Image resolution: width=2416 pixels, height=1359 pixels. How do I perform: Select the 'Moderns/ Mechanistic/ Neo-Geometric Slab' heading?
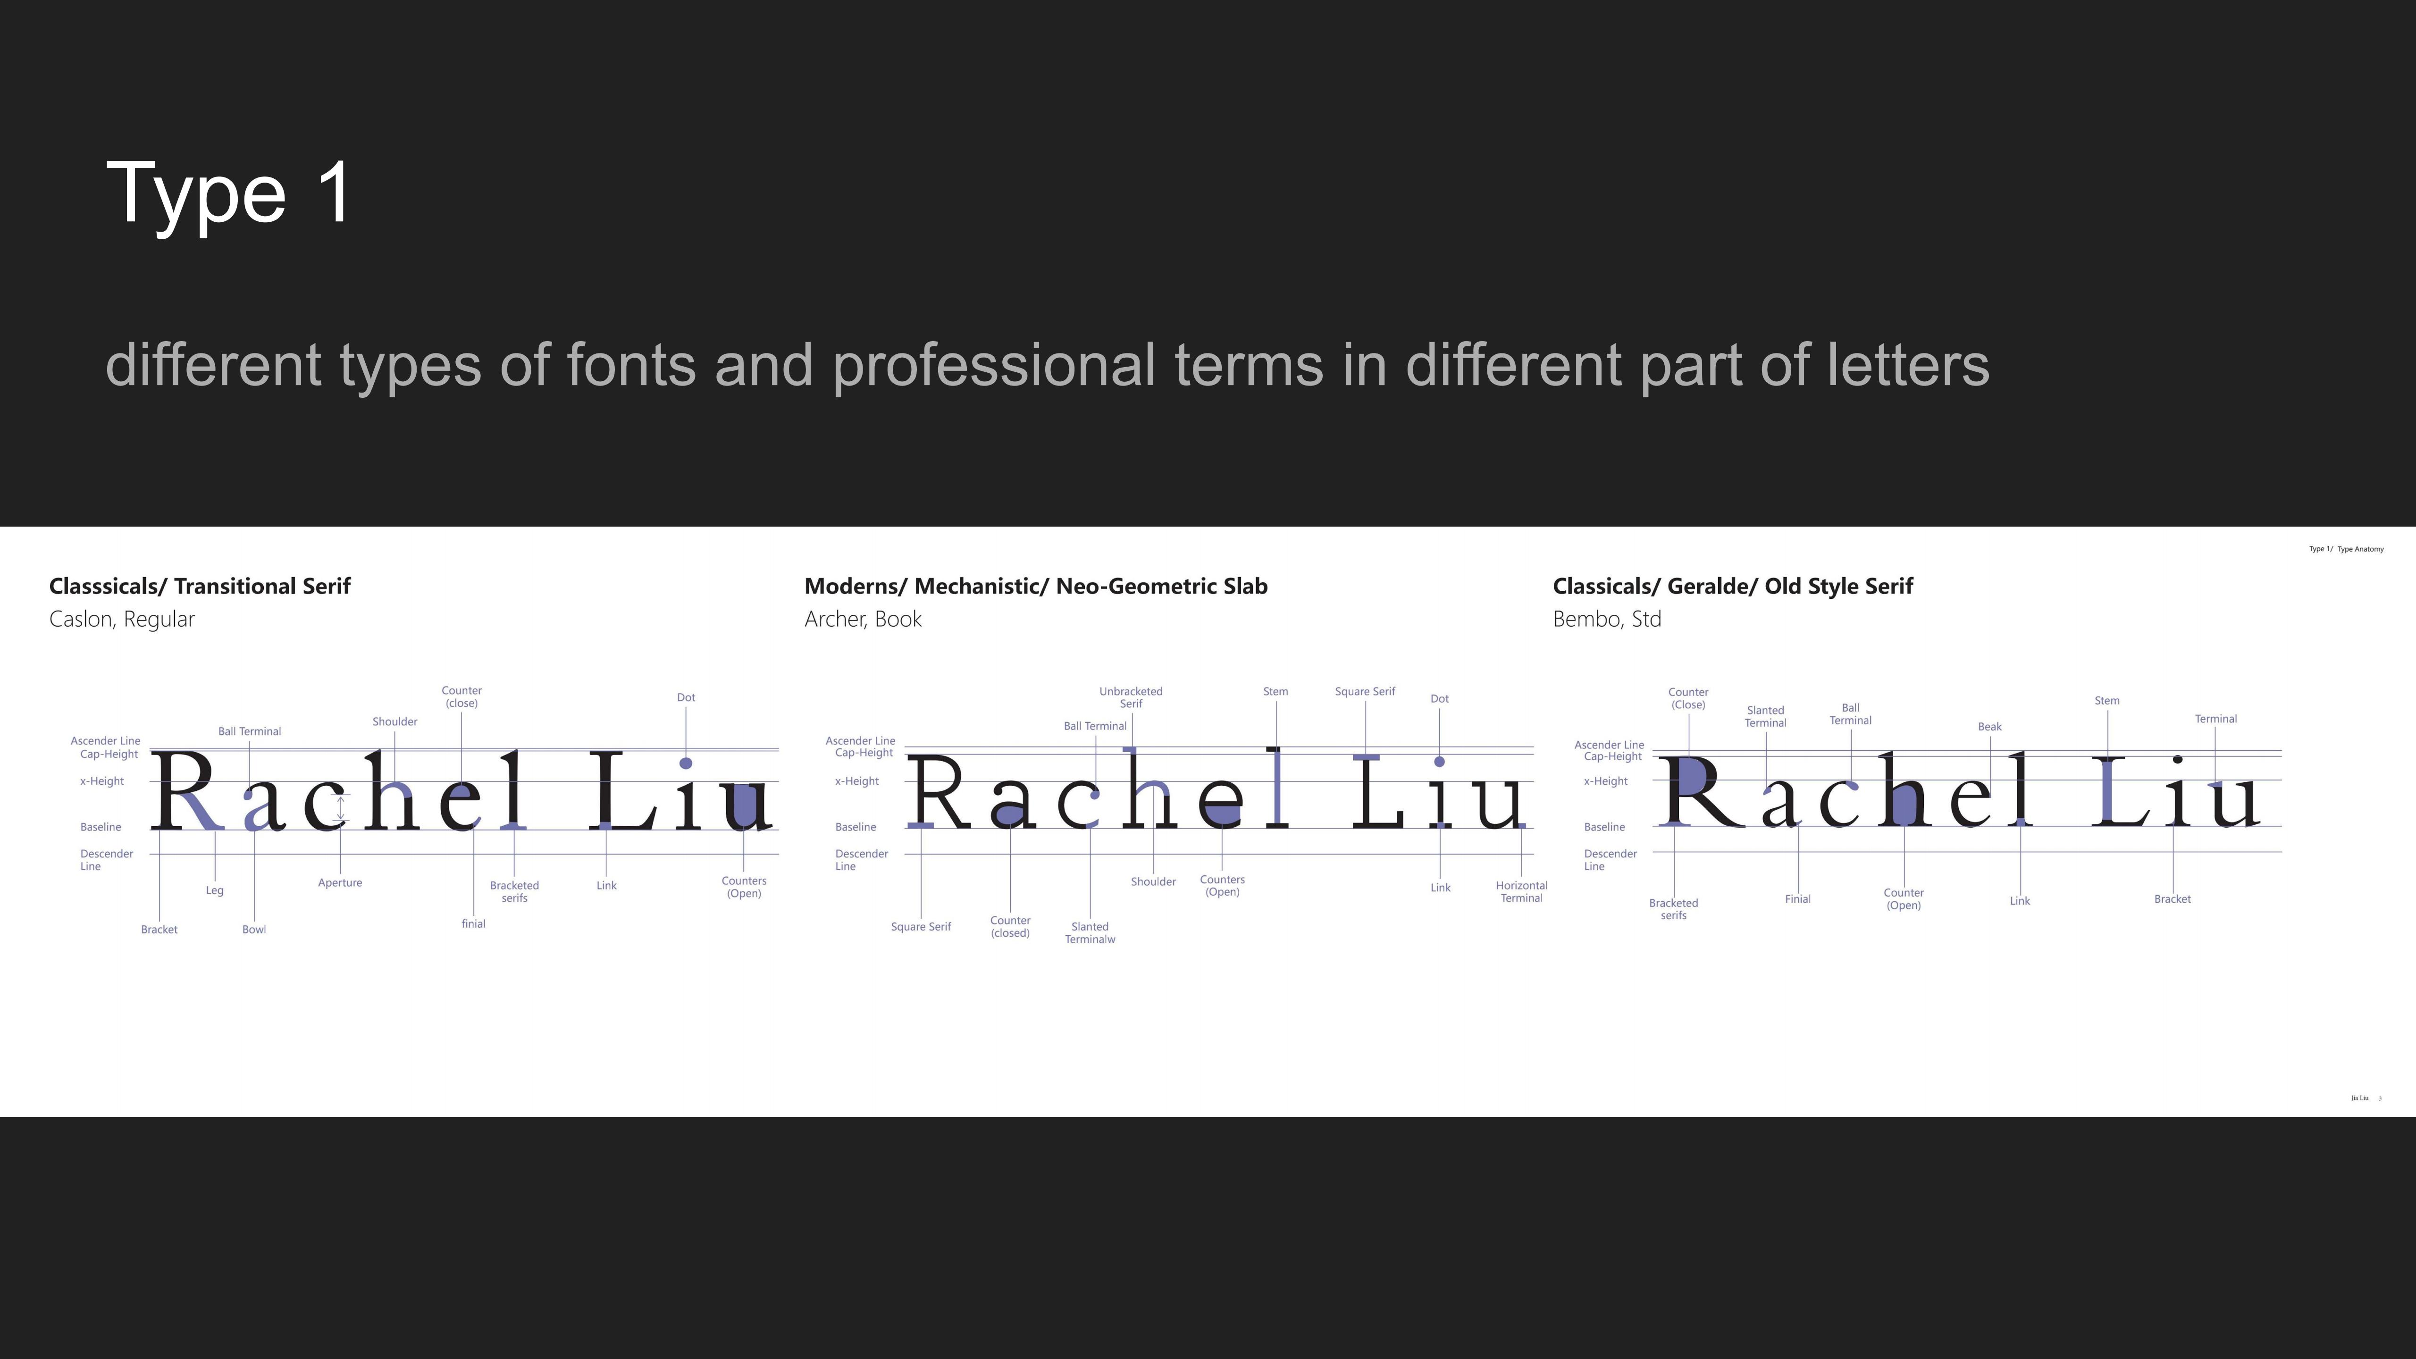(1035, 586)
